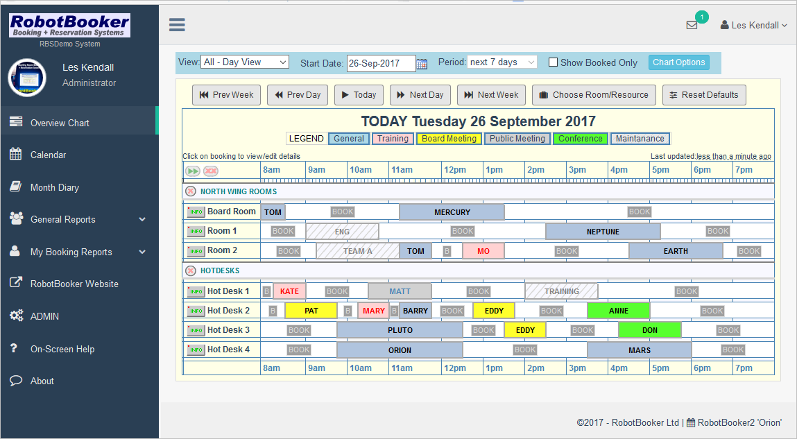The width and height of the screenshot is (797, 439).
Task: Toggle Show Booked Only checkbox
Action: pos(553,62)
